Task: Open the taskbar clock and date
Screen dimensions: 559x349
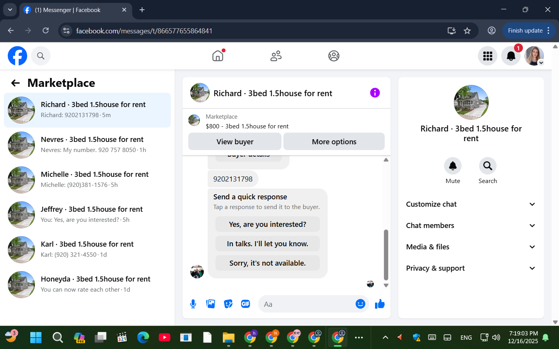Action: 523,337
